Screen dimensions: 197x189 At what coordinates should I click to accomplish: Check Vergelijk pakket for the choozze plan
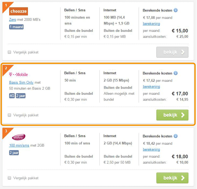pyautogui.click(x=9, y=52)
